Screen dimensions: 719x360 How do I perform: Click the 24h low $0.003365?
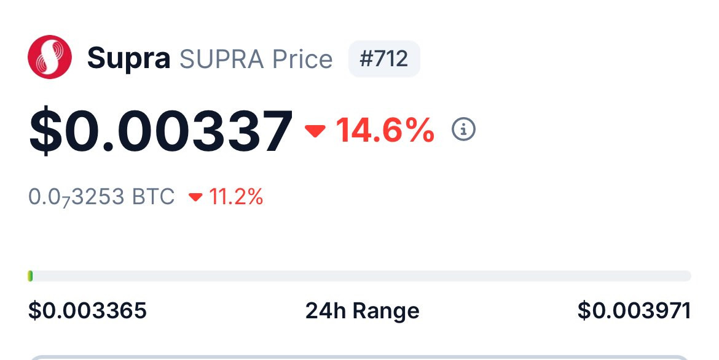click(x=88, y=310)
